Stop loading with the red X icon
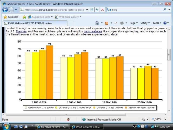The width and height of the screenshot is (173, 130). pos(102,10)
